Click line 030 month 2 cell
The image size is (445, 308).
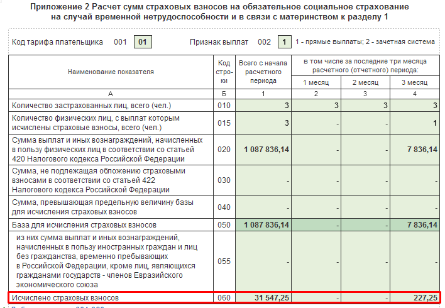coord(365,180)
